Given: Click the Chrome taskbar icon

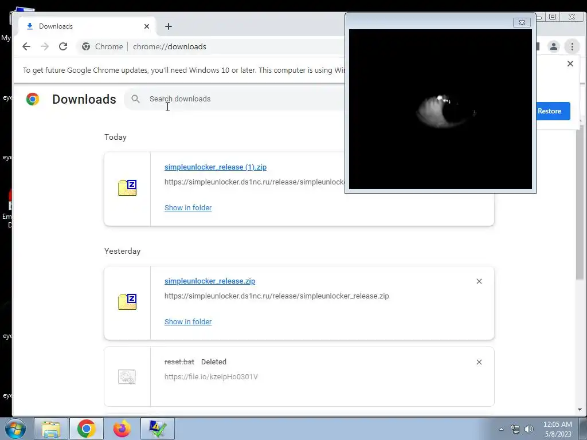Looking at the screenshot, I should click(x=87, y=429).
